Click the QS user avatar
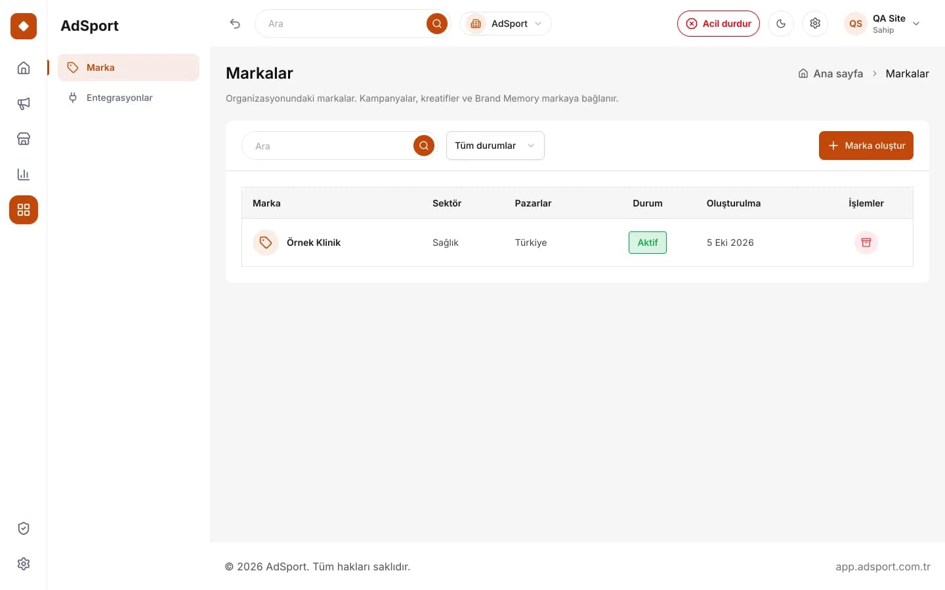 (x=856, y=24)
